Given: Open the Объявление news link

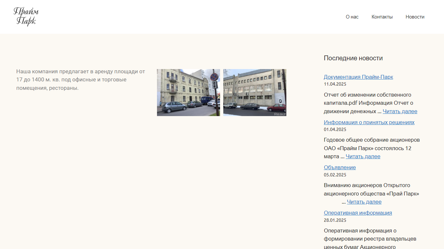Looking at the screenshot, I should click(340, 167).
